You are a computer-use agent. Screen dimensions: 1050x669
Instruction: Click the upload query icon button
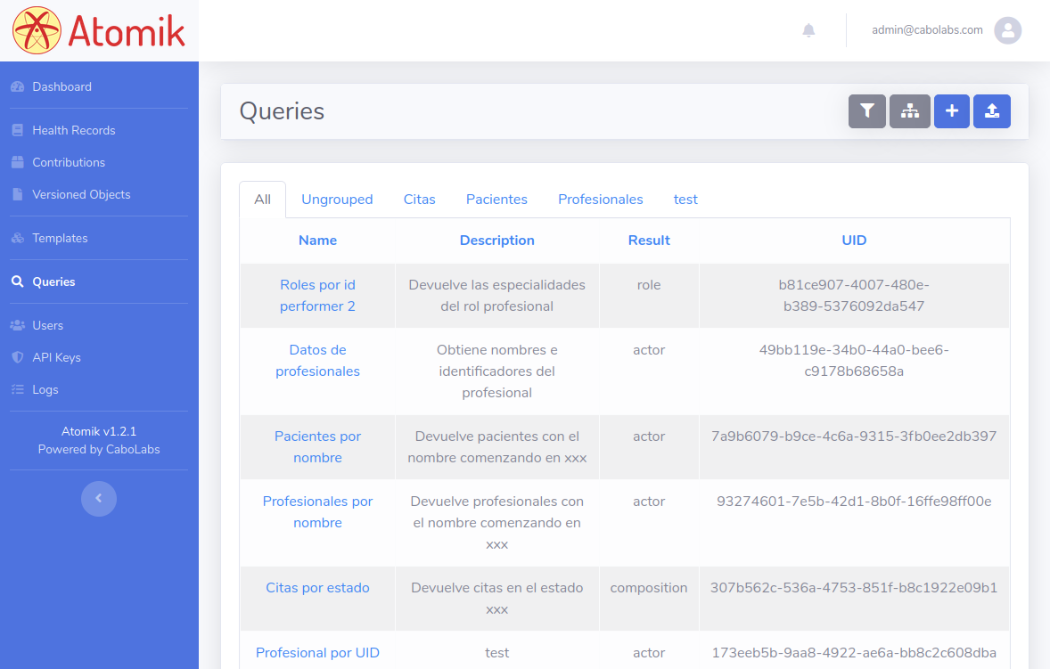(991, 111)
